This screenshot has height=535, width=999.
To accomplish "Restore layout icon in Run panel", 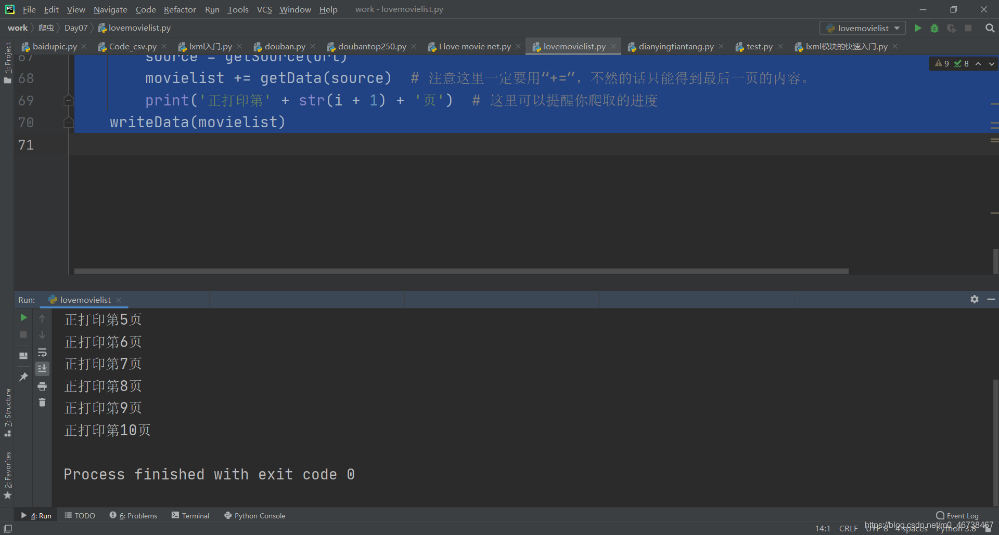I will 23,356.
